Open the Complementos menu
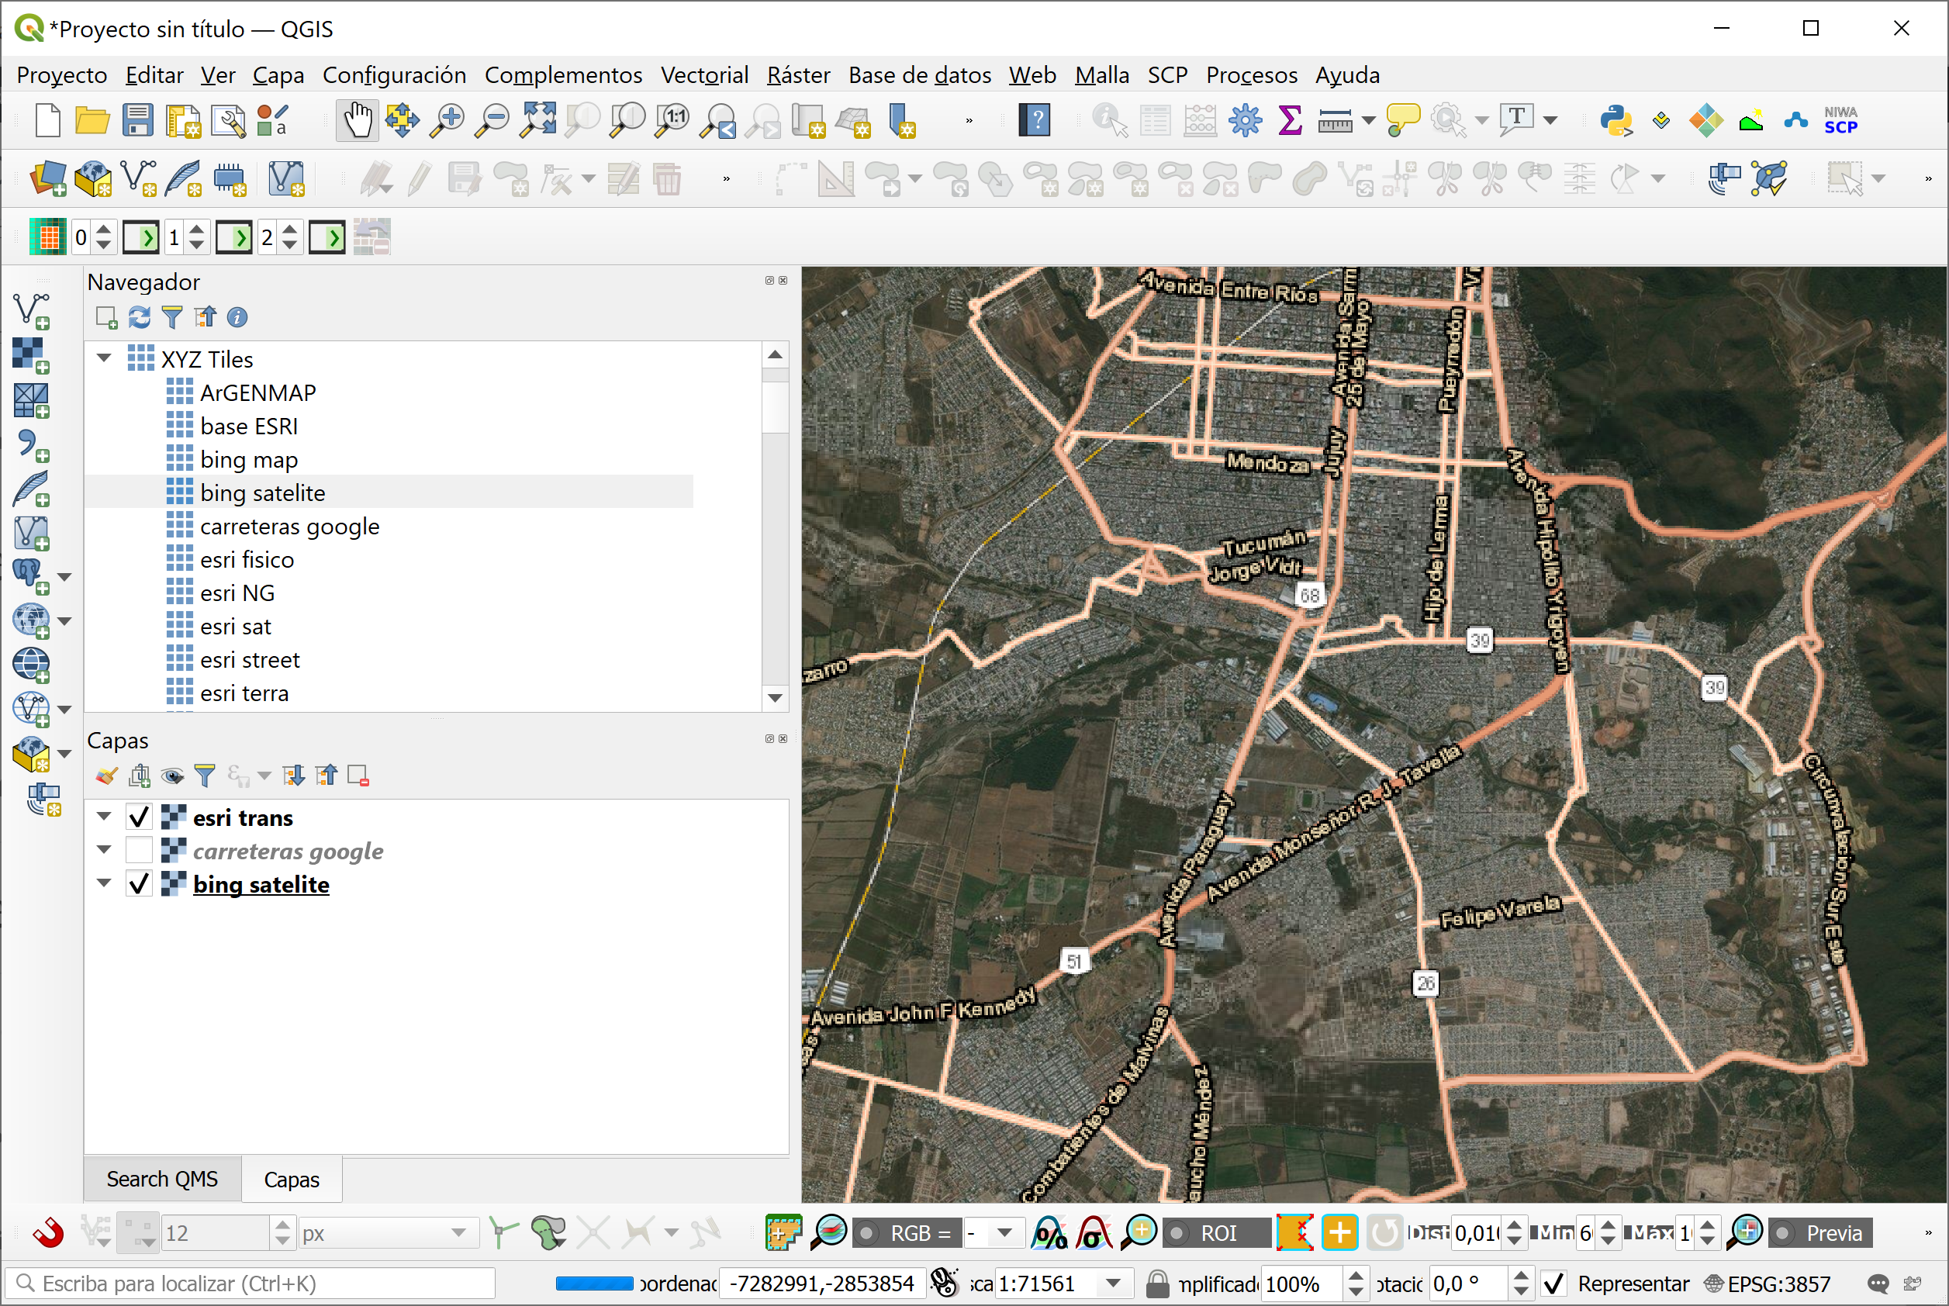Viewport: 1949px width, 1306px height. [563, 75]
